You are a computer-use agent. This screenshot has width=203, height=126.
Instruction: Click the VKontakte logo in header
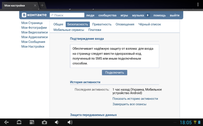34,15
